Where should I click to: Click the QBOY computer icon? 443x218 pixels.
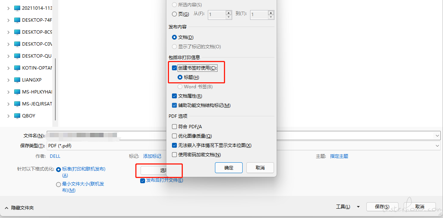pos(17,116)
